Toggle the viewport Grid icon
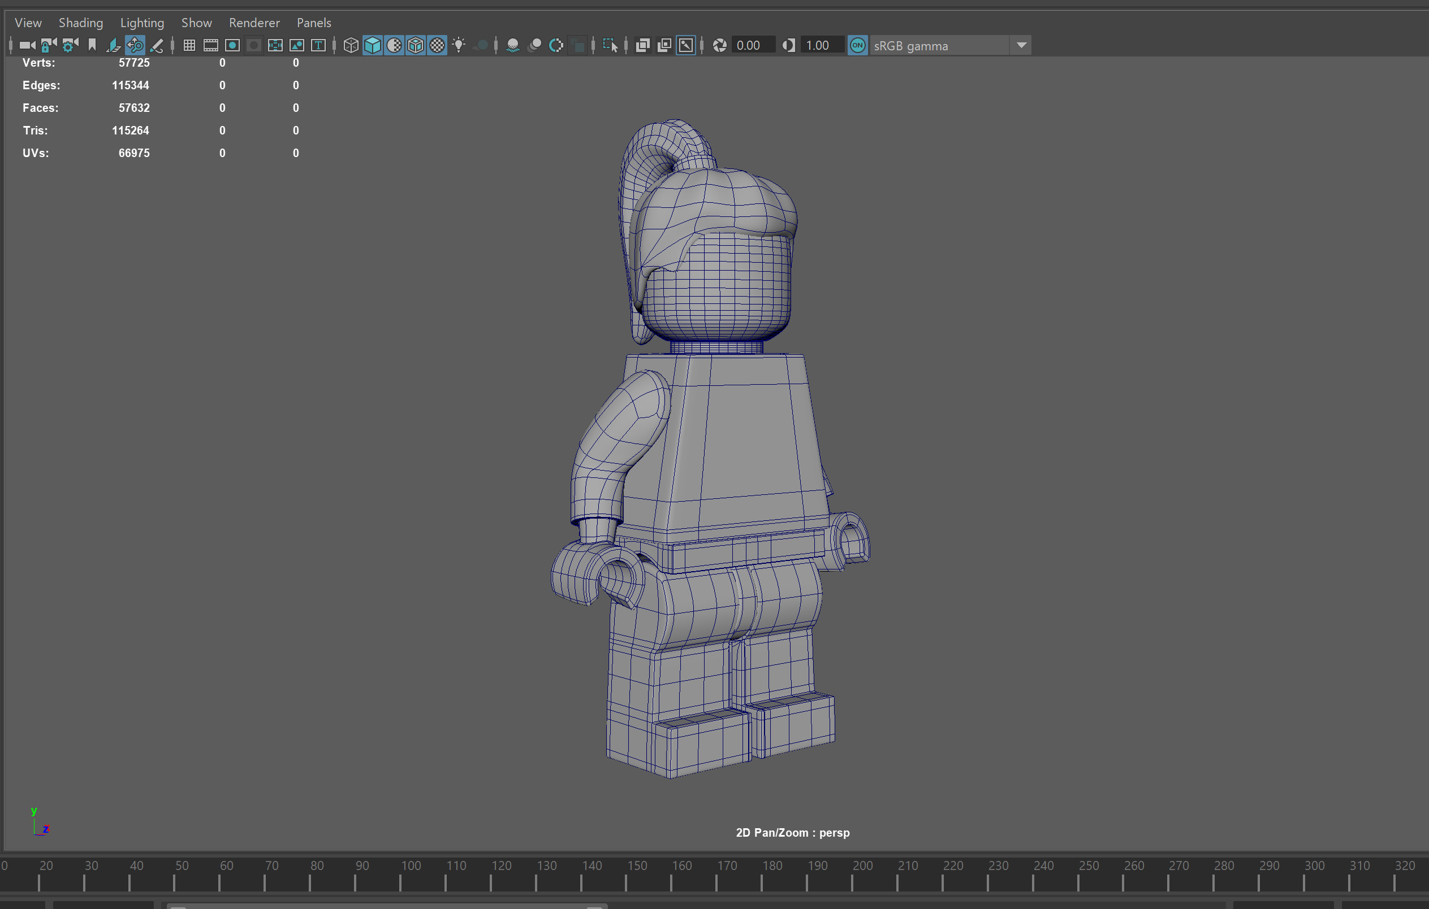 189,45
